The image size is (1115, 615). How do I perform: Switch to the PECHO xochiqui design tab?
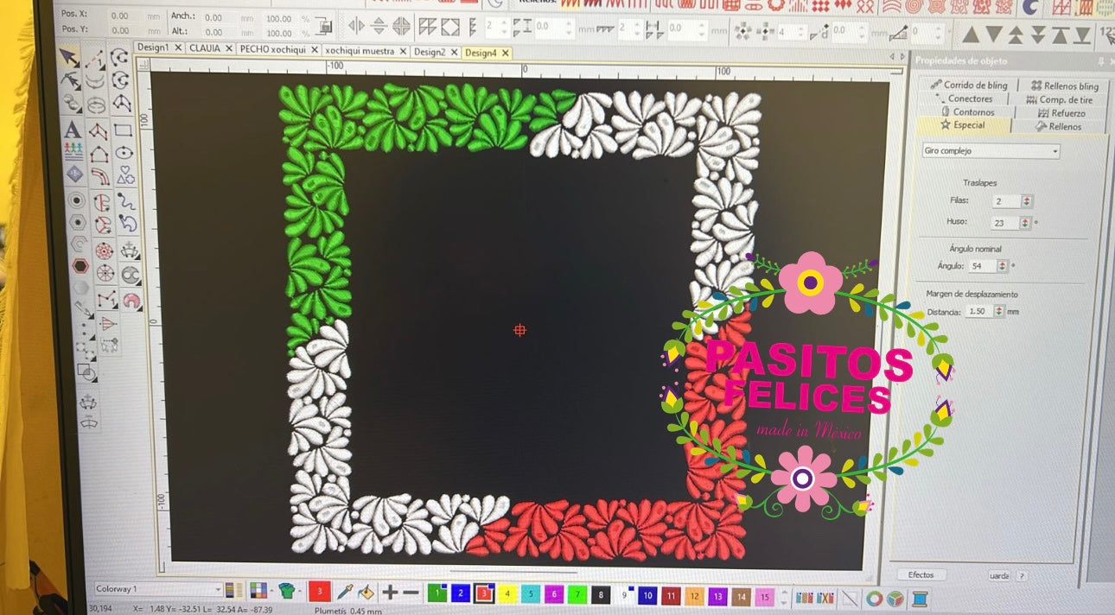pyautogui.click(x=273, y=49)
